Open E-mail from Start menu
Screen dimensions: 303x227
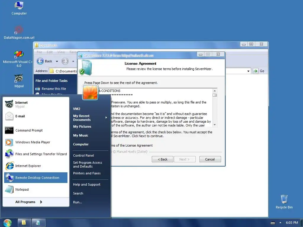click(x=36, y=116)
